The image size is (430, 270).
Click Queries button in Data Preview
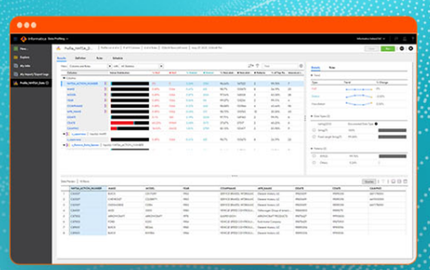(369, 181)
